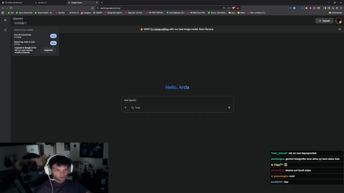Open the Gemini main menu hamburger icon
The width and height of the screenshot is (344, 193).
5,20
